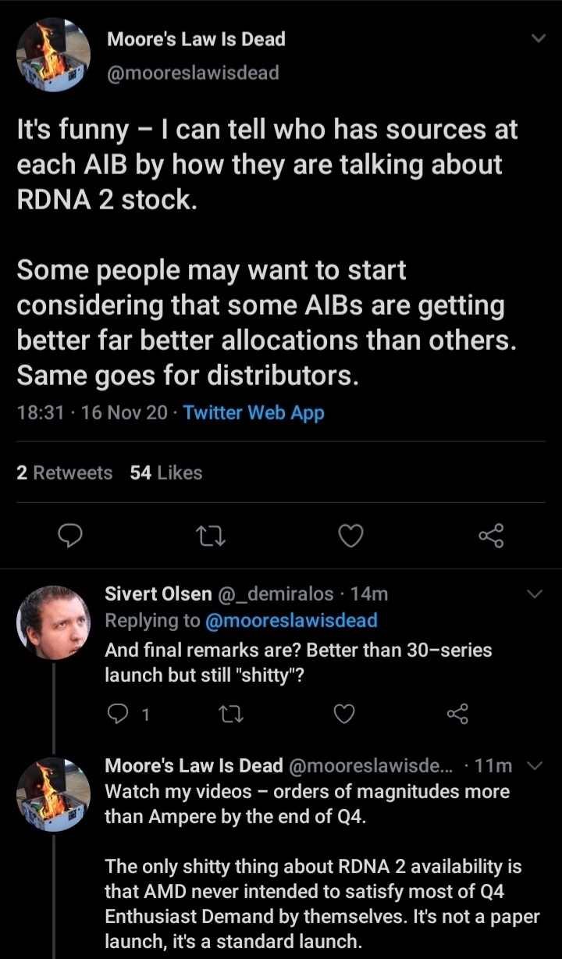The image size is (562, 959).
Task: Click the 18:31 · 16 Nov 20 timestamp
Action: tap(92, 413)
